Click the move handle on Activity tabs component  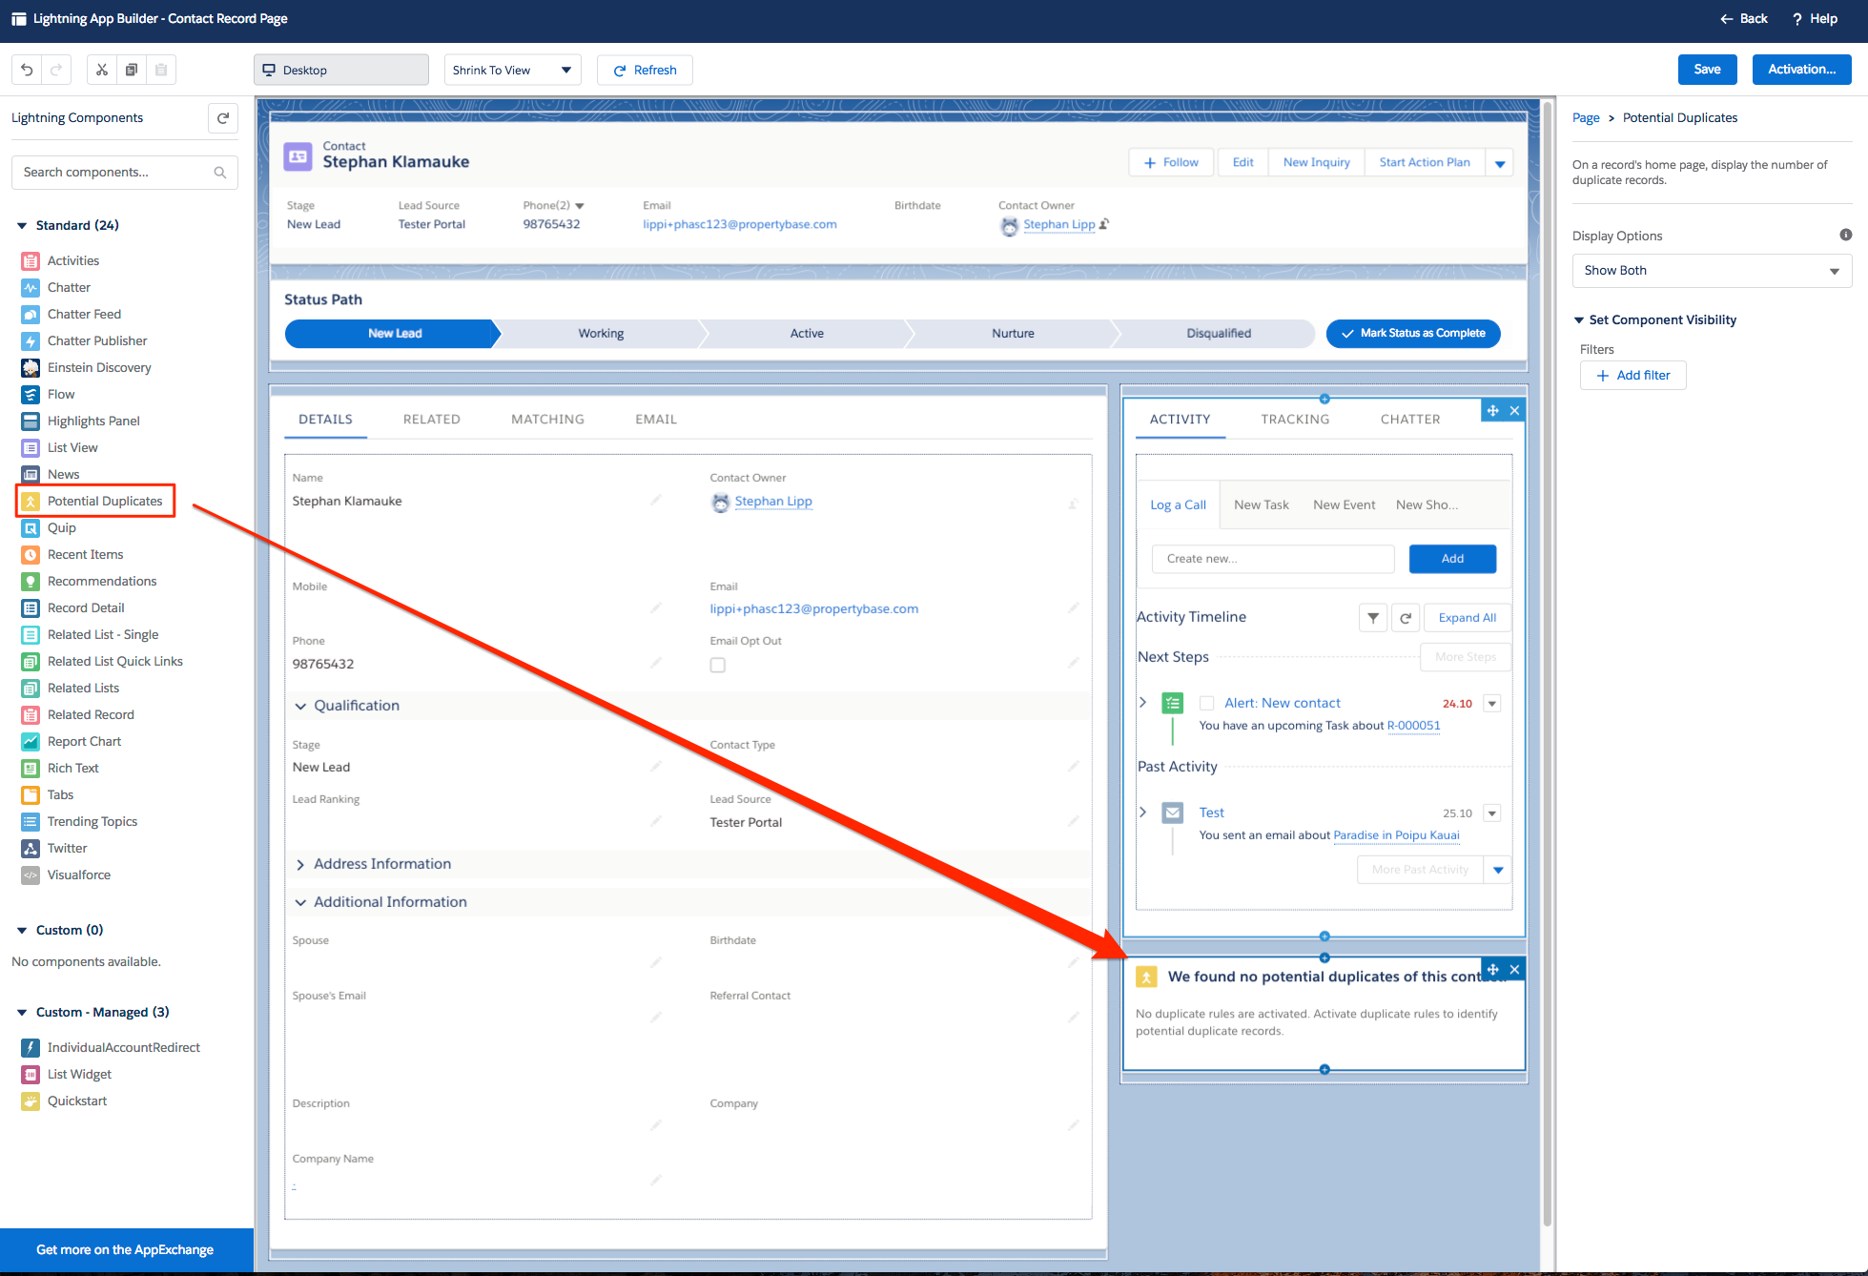(1493, 410)
